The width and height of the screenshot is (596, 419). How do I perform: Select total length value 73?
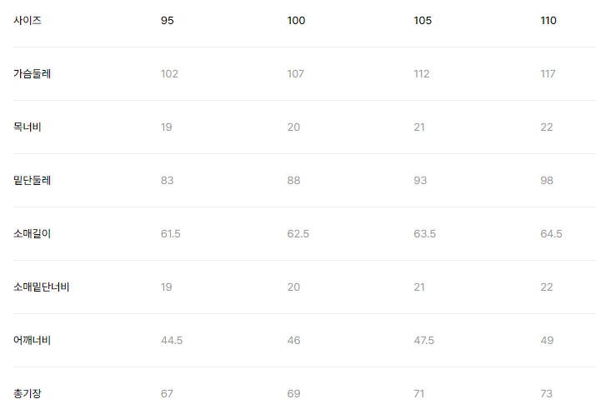[547, 394]
